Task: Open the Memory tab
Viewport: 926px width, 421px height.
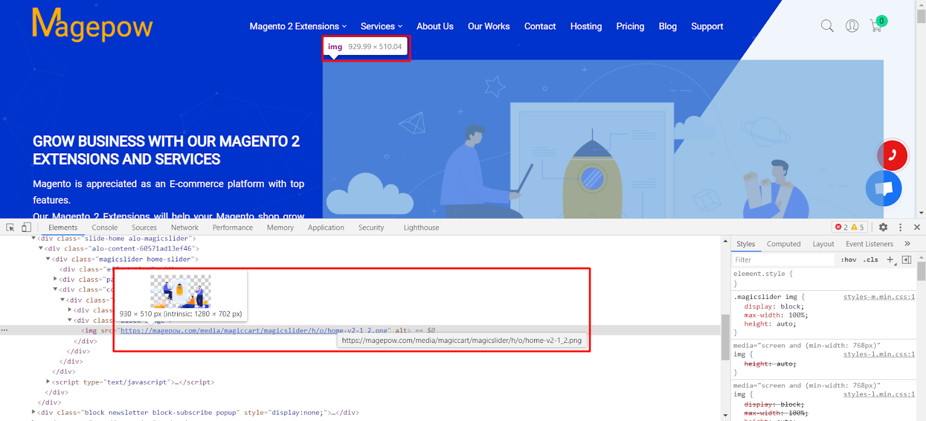Action: coord(281,227)
